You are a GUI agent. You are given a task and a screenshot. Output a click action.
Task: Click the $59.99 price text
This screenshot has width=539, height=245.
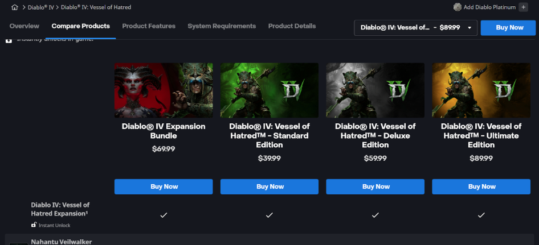(375, 158)
